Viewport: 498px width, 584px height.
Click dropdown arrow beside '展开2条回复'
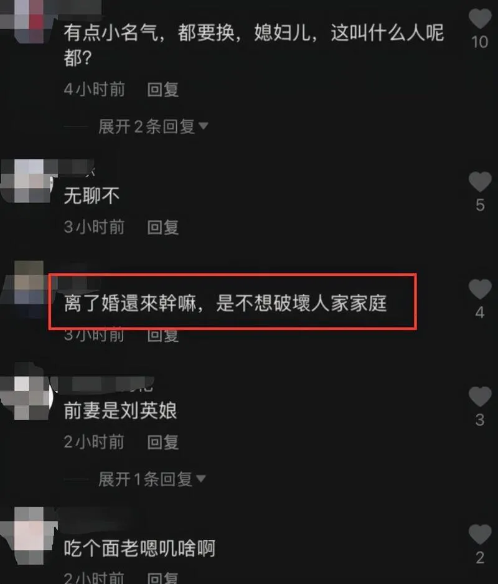click(204, 126)
